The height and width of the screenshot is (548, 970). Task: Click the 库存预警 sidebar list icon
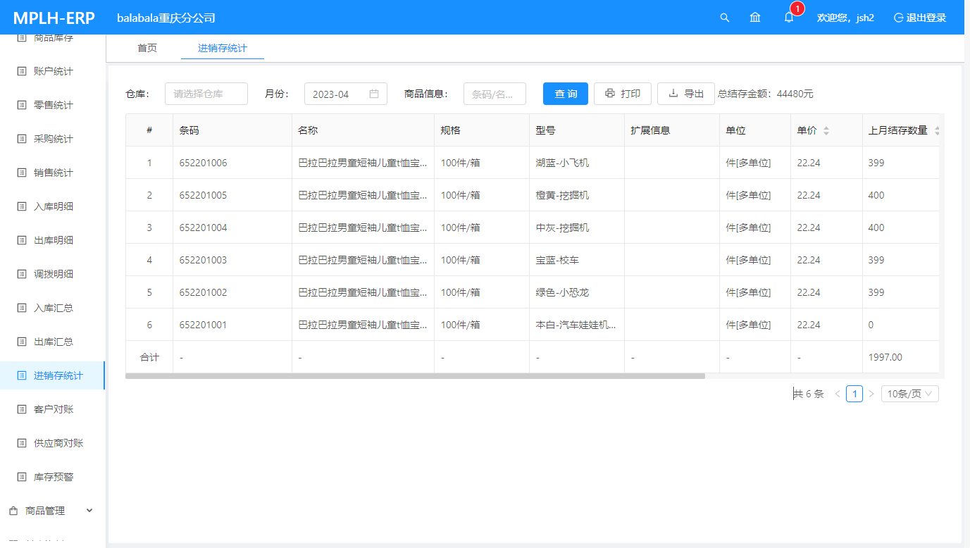21,477
